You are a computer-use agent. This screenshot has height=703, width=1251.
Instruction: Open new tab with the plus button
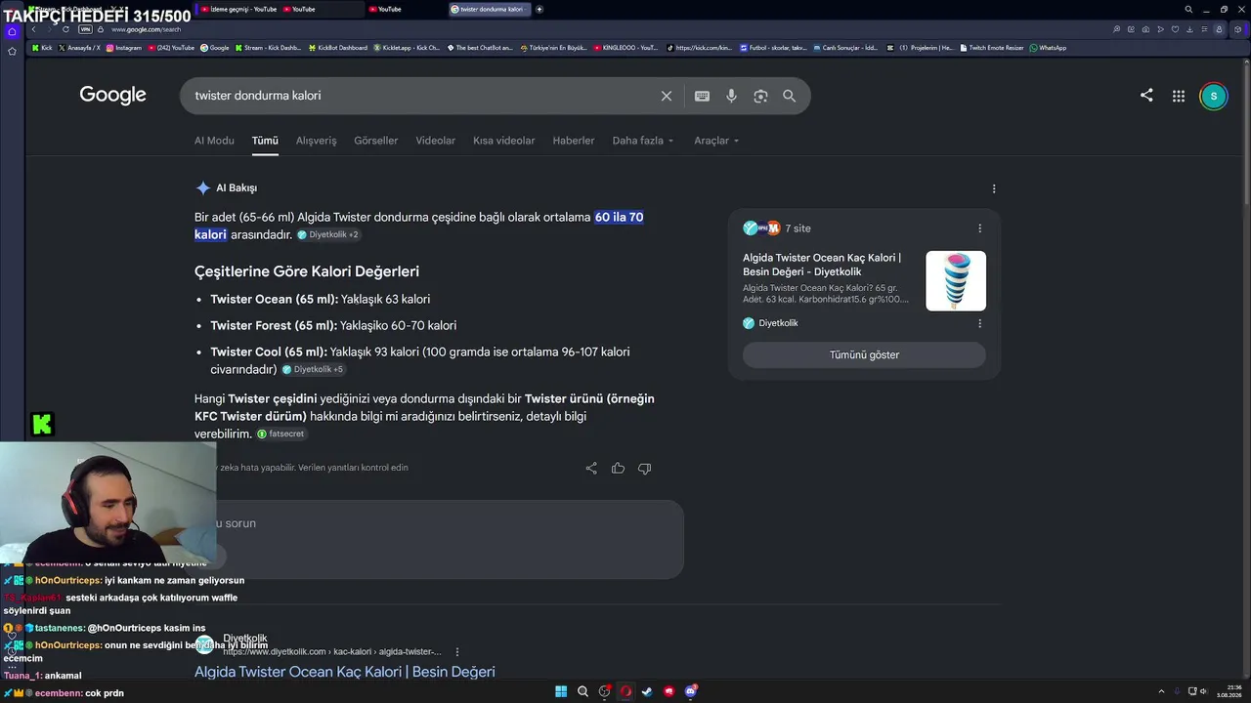[539, 9]
